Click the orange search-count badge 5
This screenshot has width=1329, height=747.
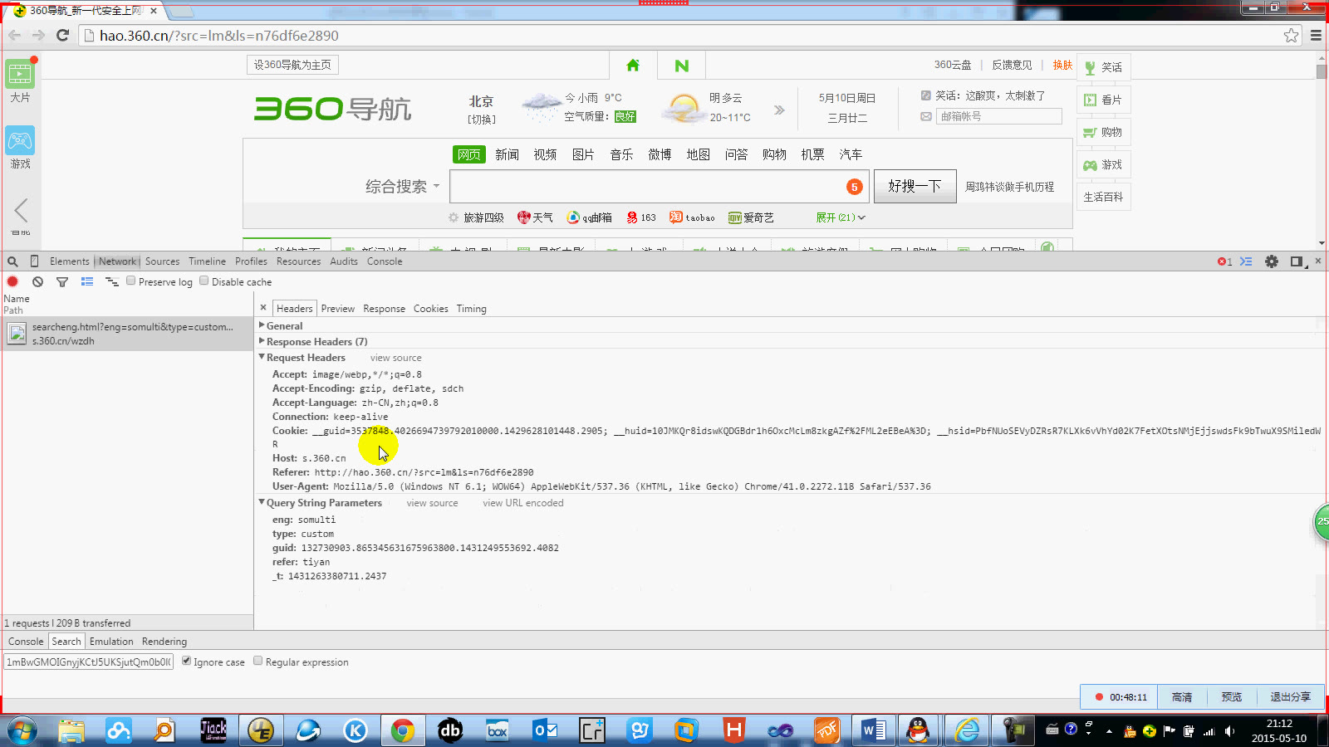tap(854, 187)
